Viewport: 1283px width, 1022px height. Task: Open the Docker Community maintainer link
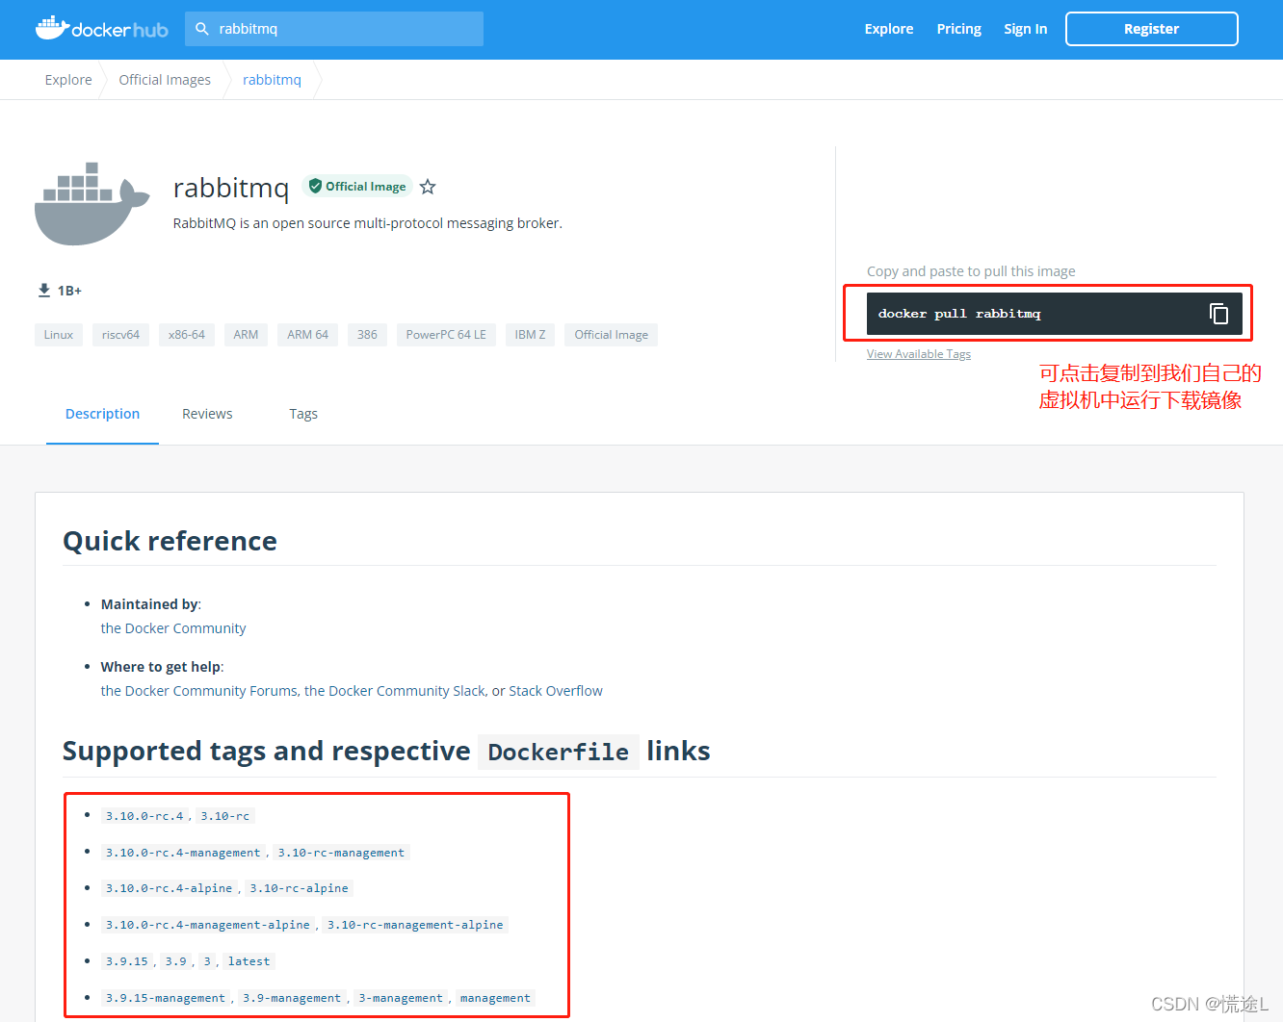173,628
